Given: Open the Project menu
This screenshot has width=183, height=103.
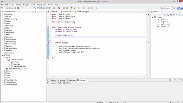Looking at the screenshot, I should click(39, 5).
